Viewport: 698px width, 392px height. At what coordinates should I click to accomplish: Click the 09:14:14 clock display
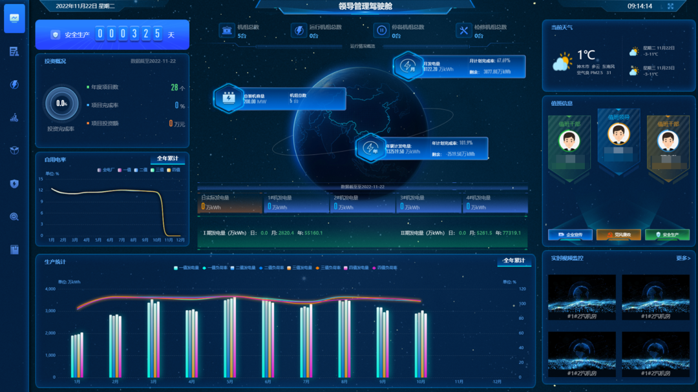[x=640, y=6]
